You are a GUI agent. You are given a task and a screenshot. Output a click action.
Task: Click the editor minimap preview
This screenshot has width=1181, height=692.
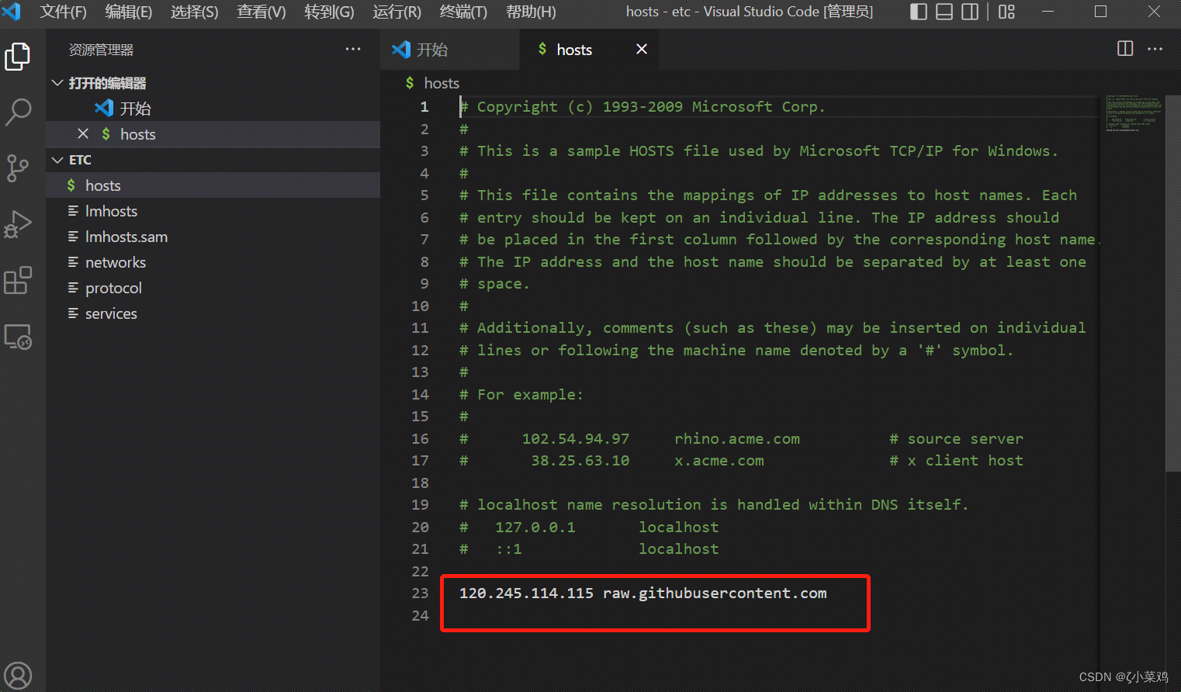1133,113
